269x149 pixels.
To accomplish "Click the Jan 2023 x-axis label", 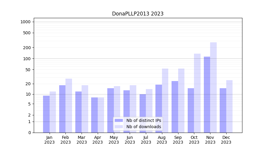I will click(x=50, y=140).
